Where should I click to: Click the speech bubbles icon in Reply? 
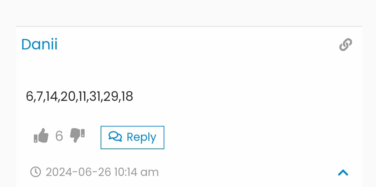coord(115,137)
